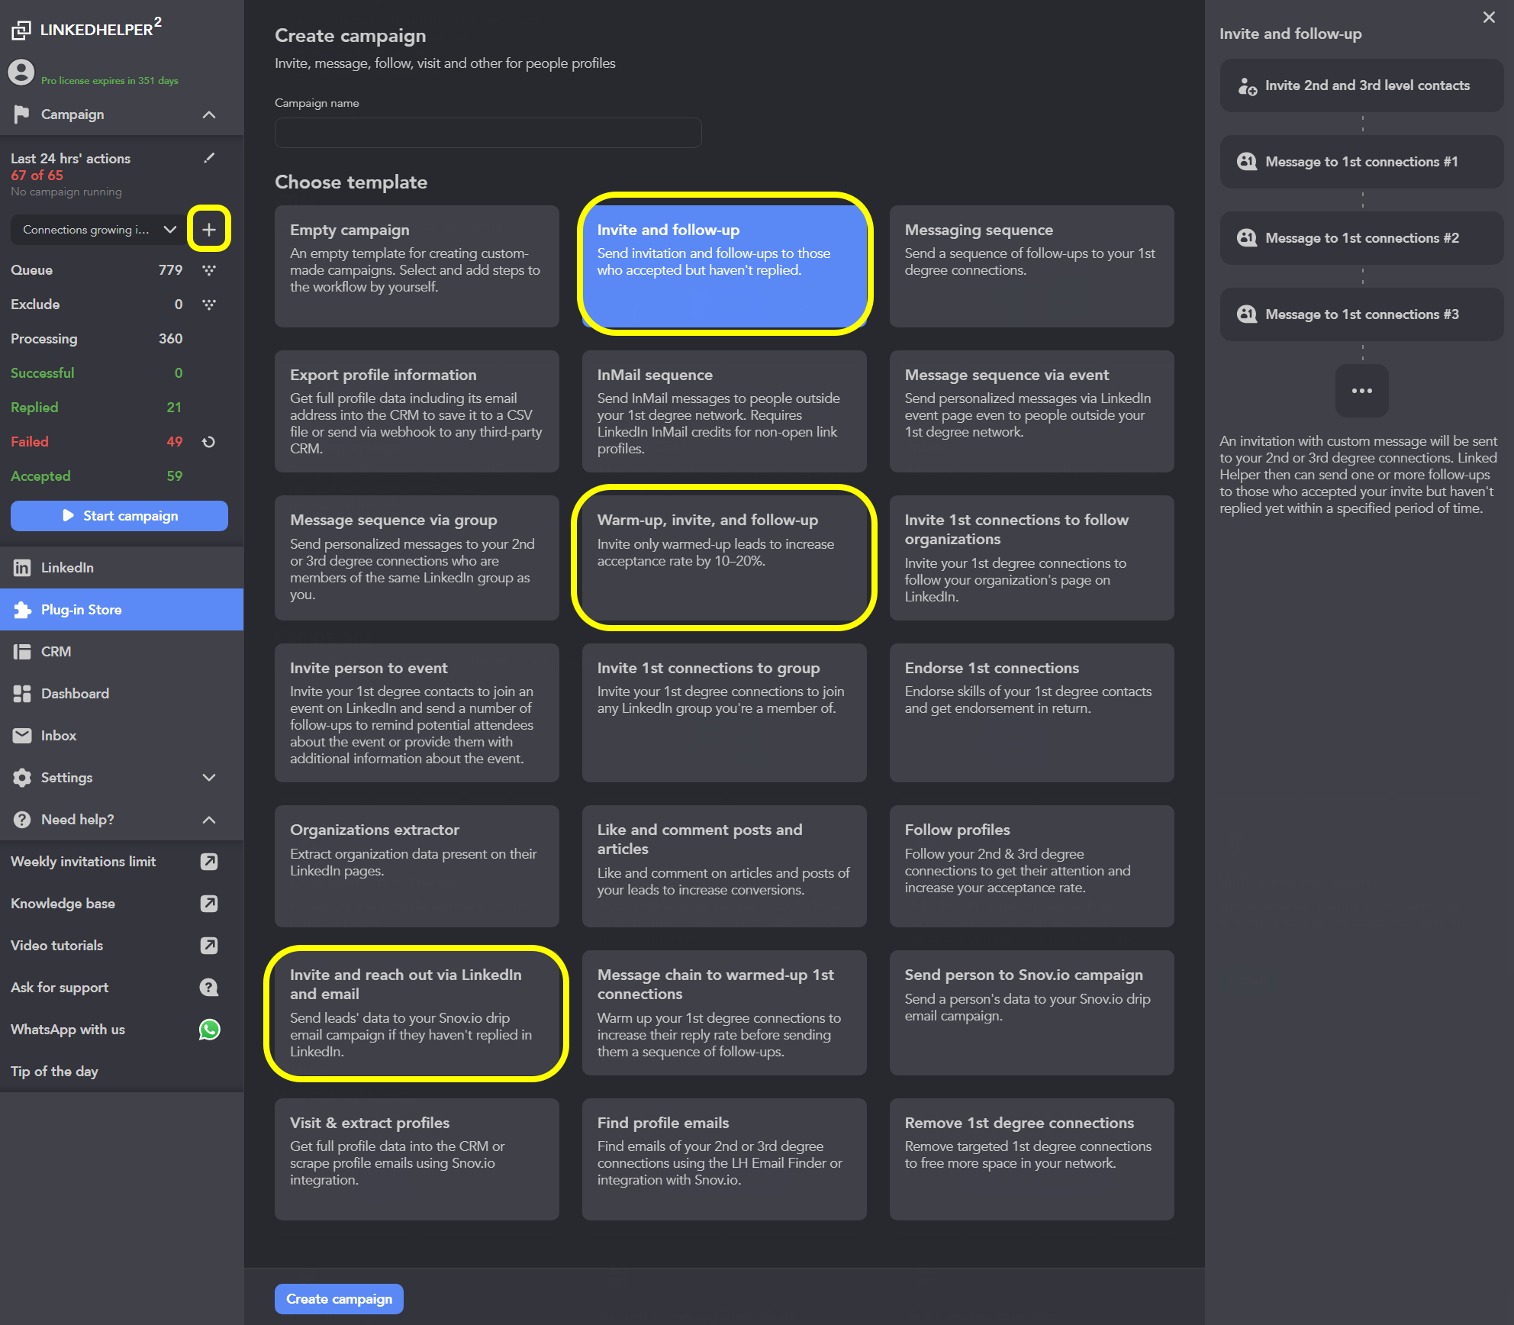Select Export profile information template

(417, 411)
